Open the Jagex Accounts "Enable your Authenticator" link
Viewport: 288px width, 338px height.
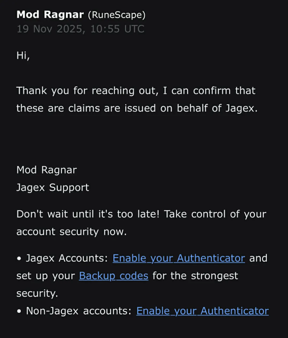click(179, 258)
